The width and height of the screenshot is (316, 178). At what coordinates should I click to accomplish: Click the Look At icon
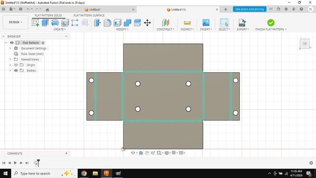[x=141, y=153]
